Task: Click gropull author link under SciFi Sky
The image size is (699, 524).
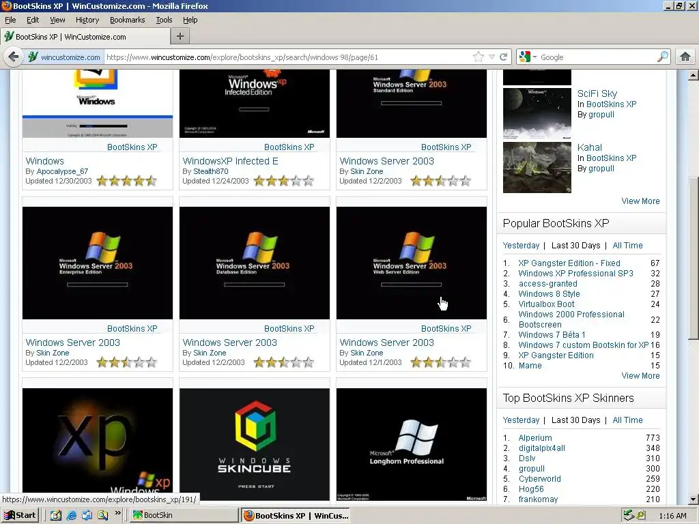Action: click(x=601, y=115)
